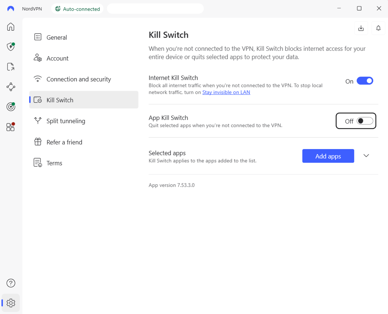
Task: Click the Internet Kill Switch label
Action: coord(173,78)
